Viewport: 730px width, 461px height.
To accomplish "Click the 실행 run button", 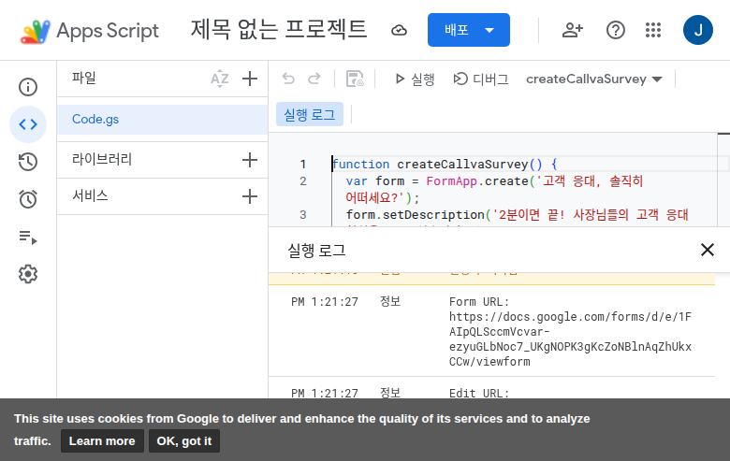I will click(x=414, y=79).
